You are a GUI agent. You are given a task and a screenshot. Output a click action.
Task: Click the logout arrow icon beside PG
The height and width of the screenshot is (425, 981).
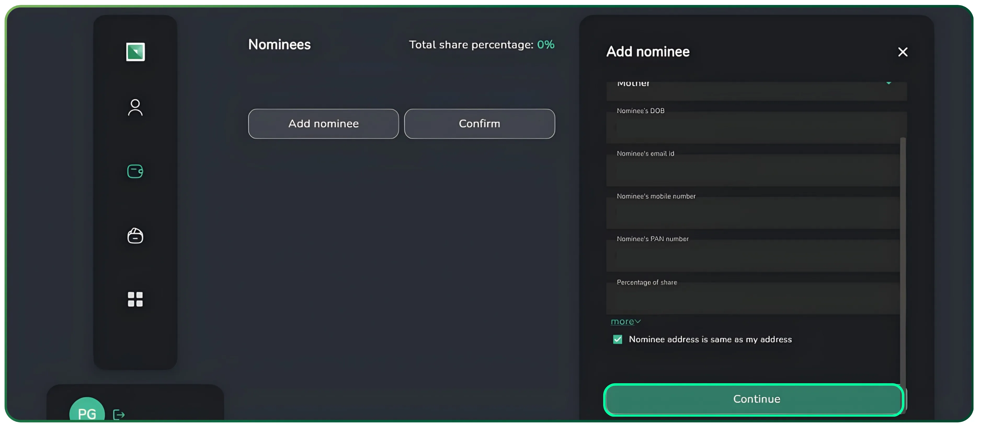(x=119, y=414)
